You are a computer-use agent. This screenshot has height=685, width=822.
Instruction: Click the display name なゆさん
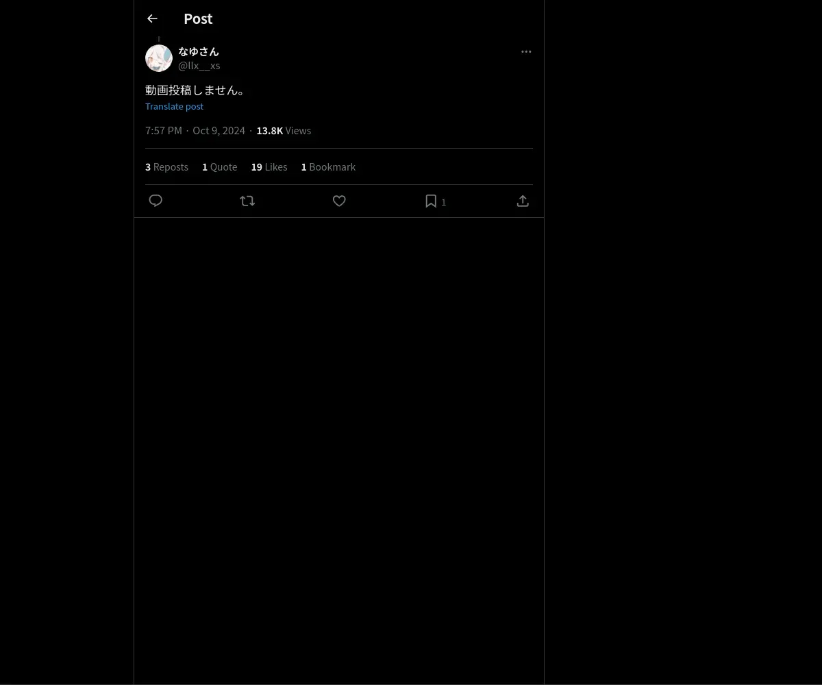[x=199, y=51]
